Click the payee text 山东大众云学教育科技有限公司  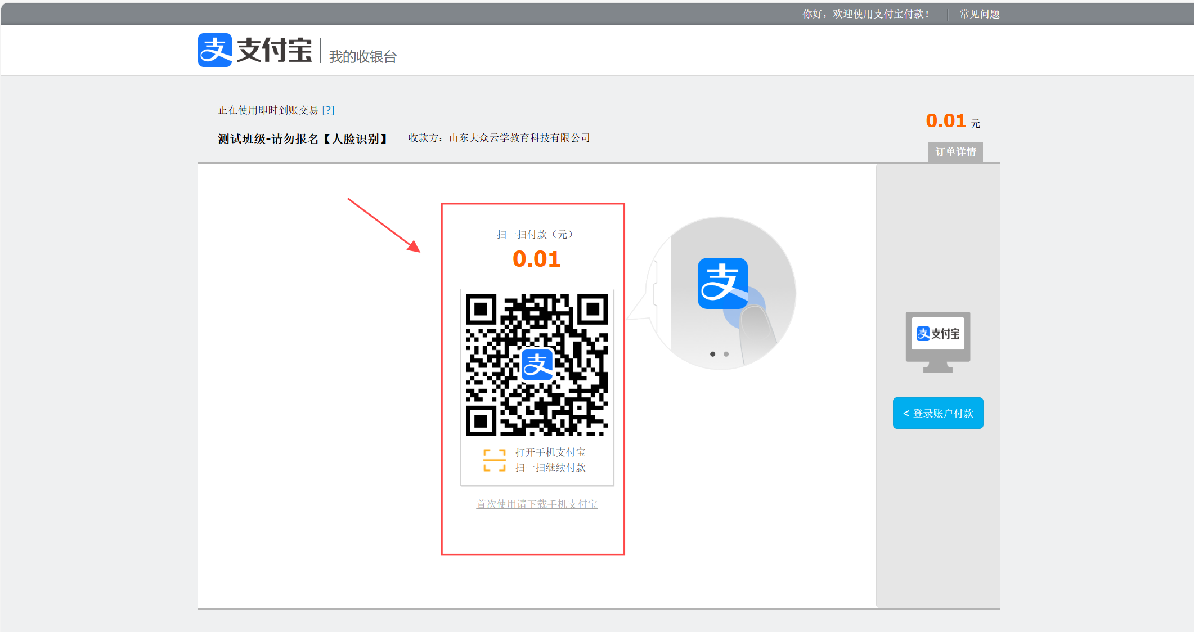click(x=519, y=138)
